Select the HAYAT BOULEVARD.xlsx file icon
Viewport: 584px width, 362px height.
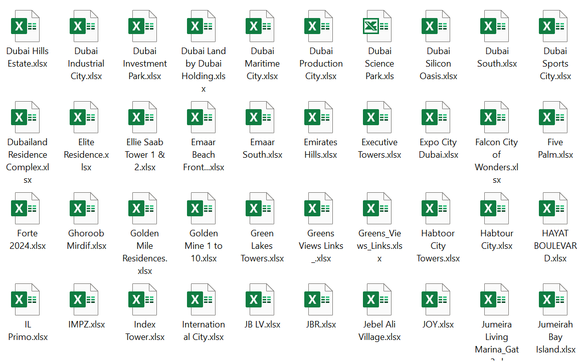554,208
